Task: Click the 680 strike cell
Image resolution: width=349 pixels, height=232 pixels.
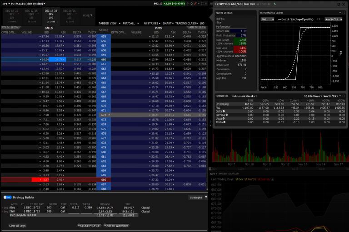Action: point(104,152)
